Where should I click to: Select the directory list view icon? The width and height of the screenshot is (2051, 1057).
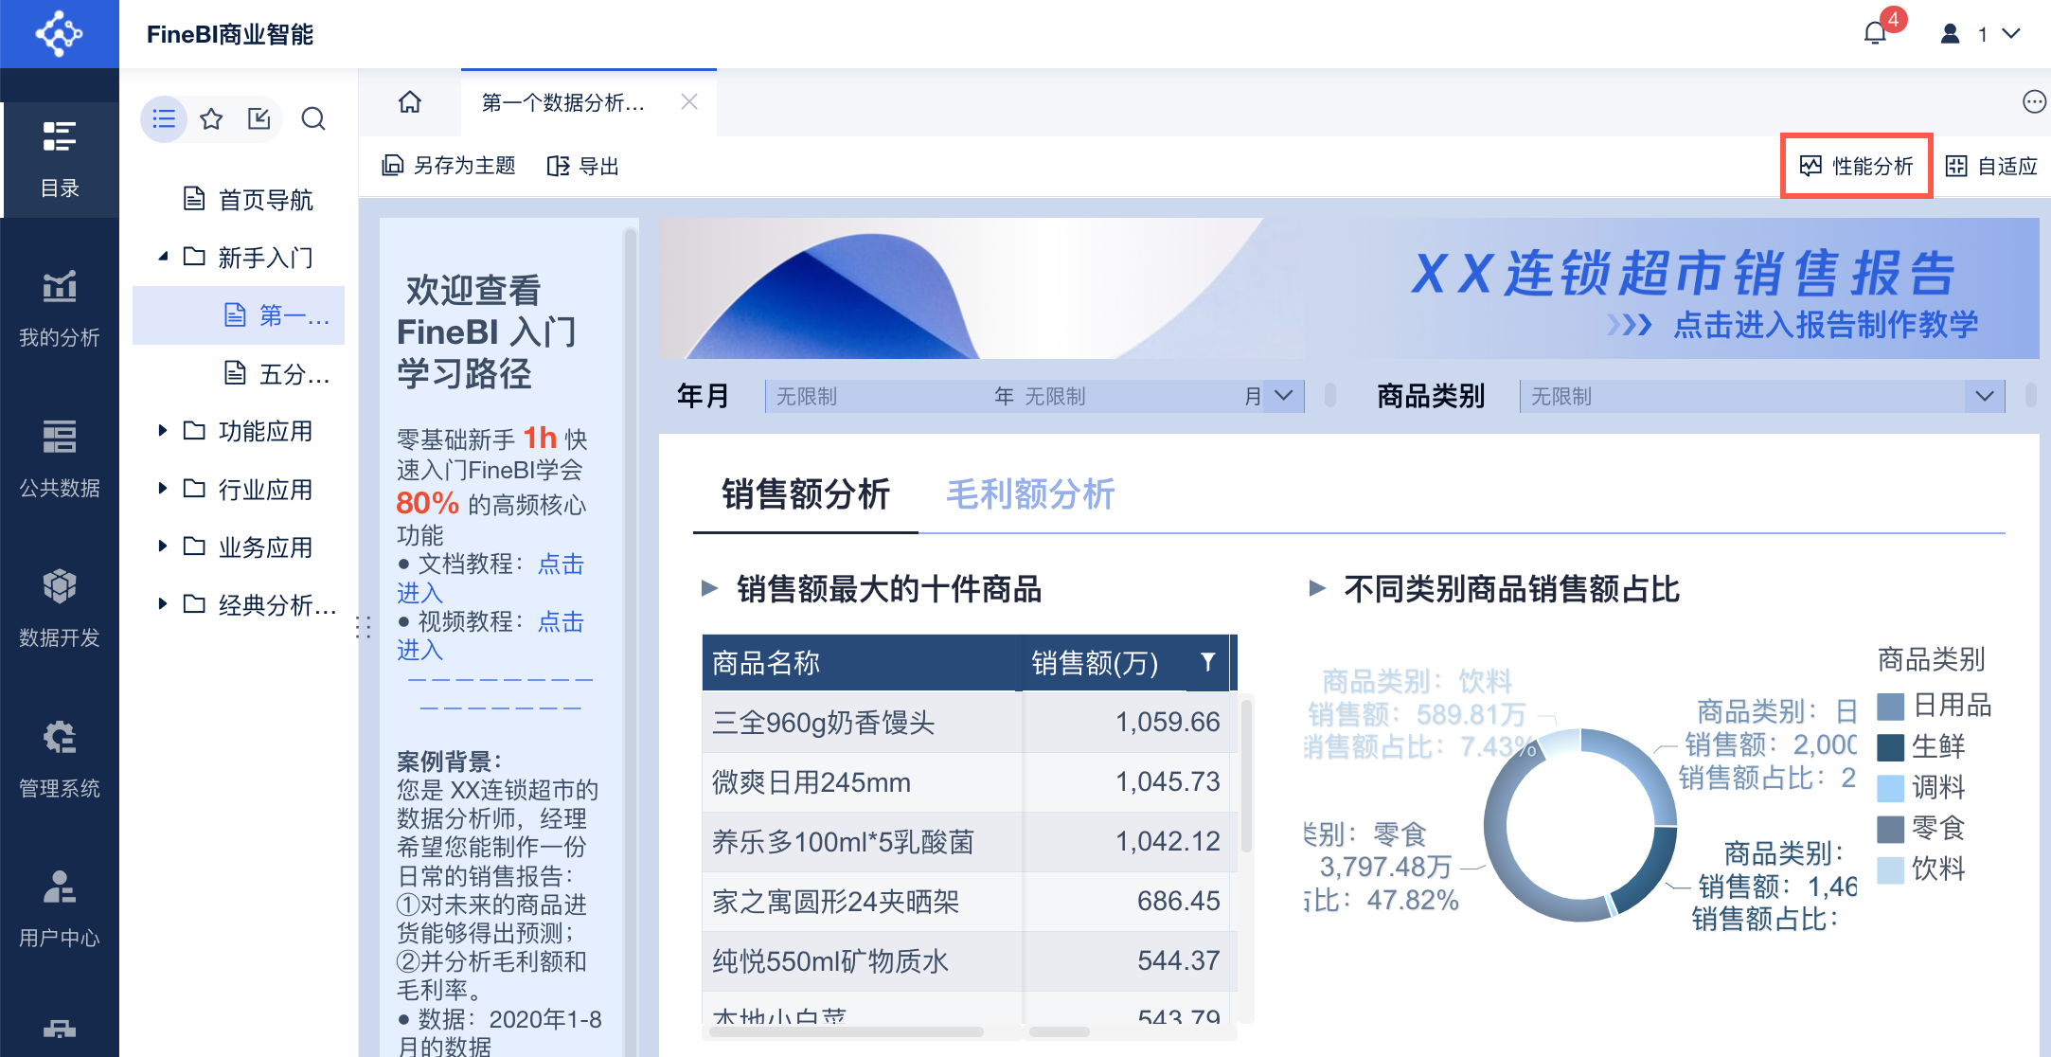tap(164, 119)
